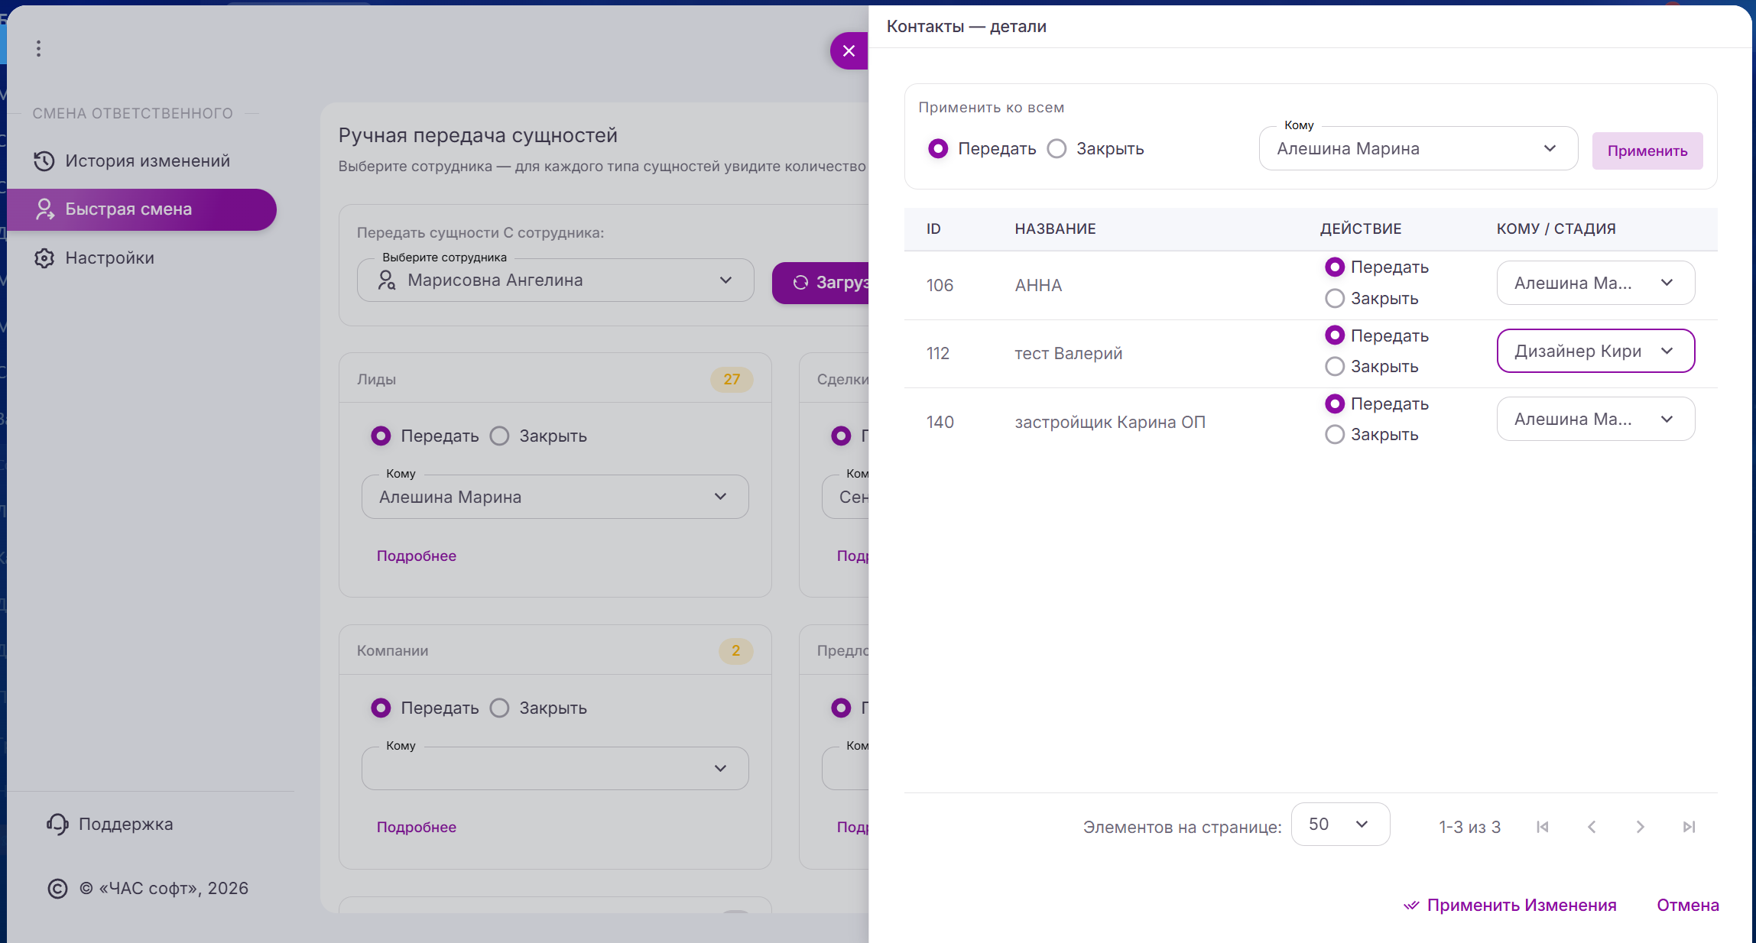Select Закрыть for contact 106 АННА
Viewport: 1756px width, 943px height.
click(1335, 298)
